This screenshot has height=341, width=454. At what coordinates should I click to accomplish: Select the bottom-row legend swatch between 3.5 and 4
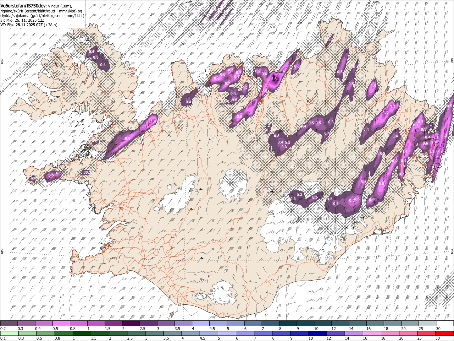172,333
